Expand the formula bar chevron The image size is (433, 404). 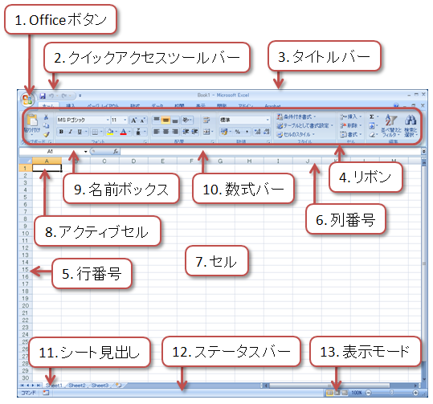[x=423, y=151]
